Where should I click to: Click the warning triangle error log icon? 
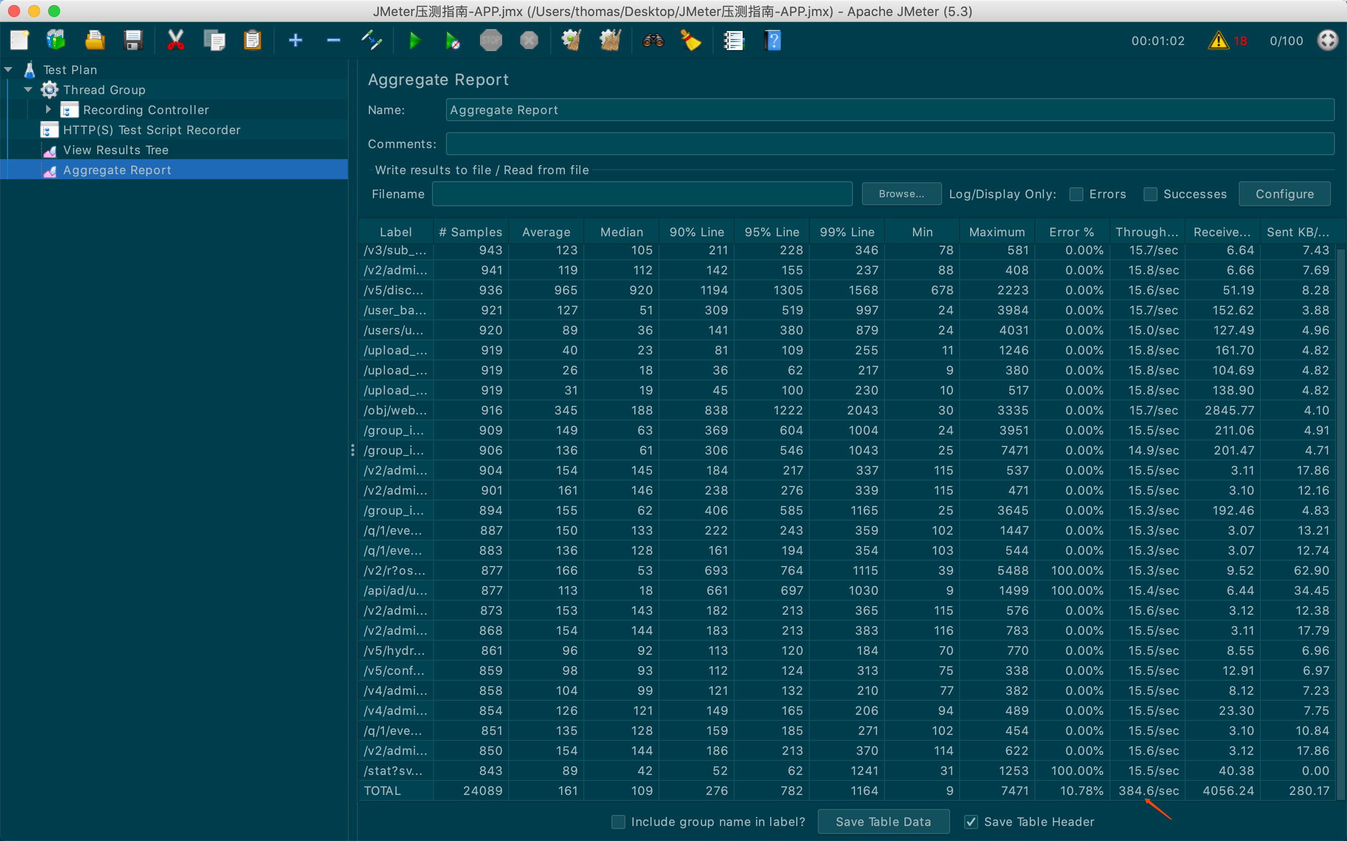point(1218,41)
